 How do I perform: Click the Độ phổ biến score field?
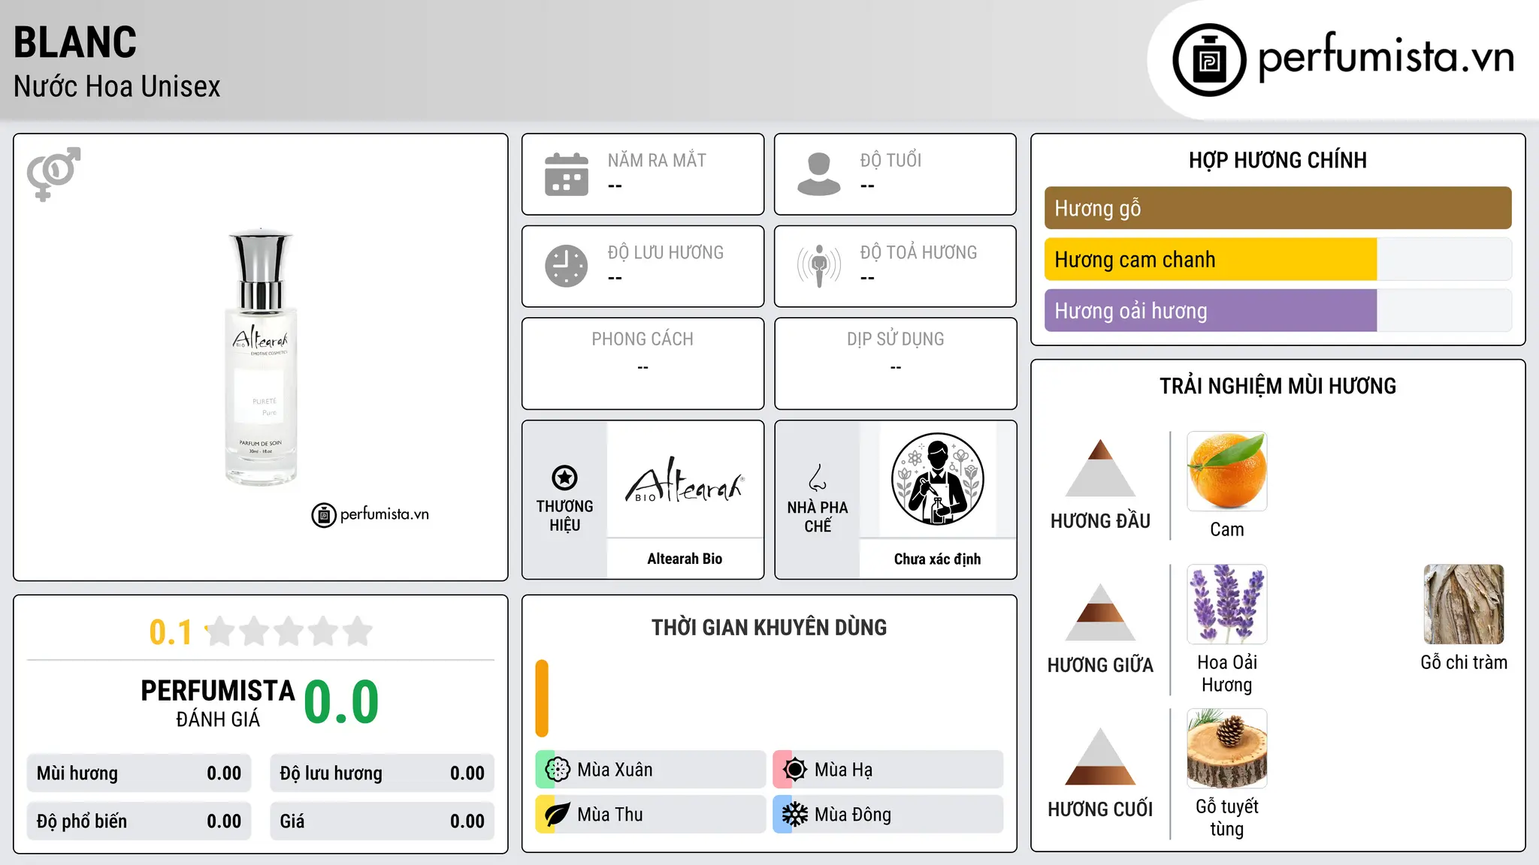click(139, 821)
